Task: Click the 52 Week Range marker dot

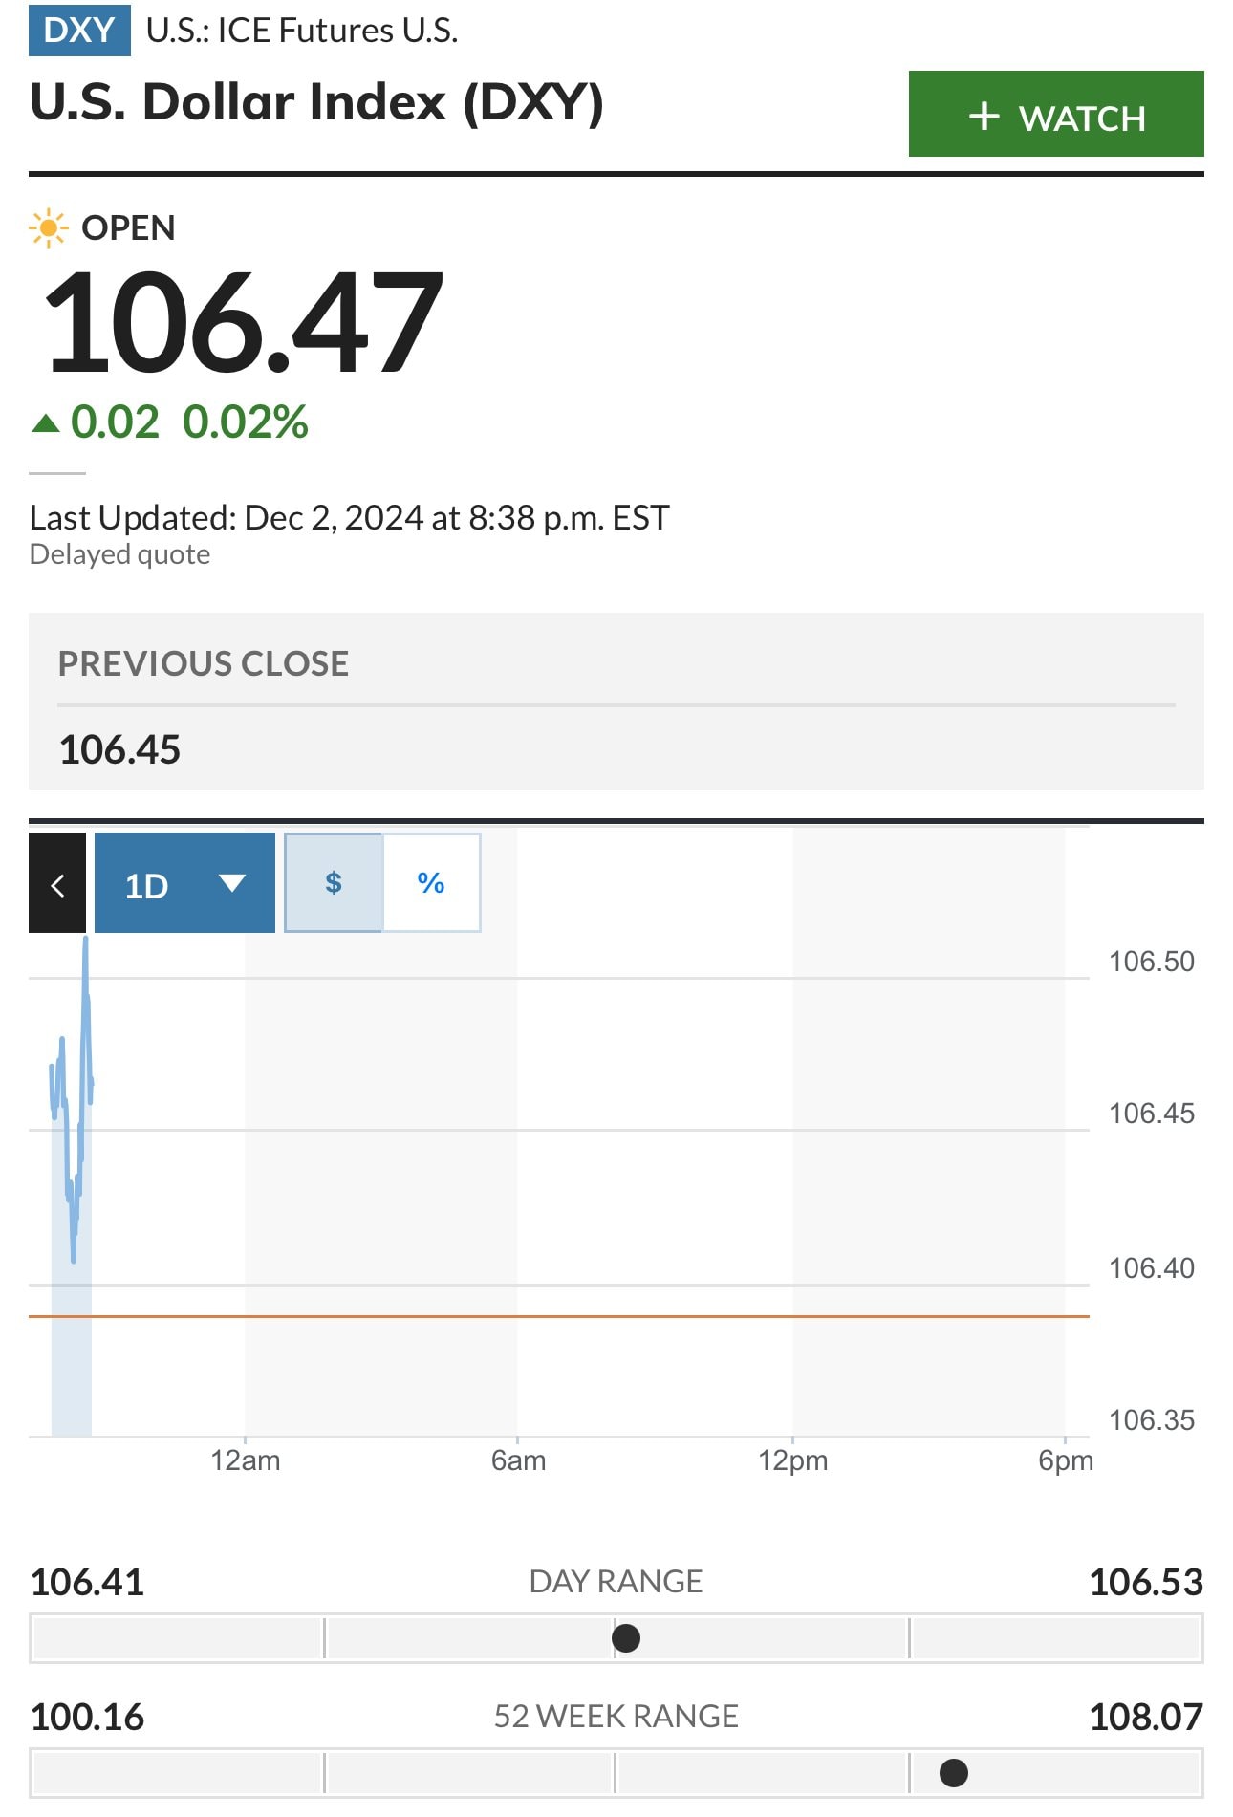Action: [954, 1773]
